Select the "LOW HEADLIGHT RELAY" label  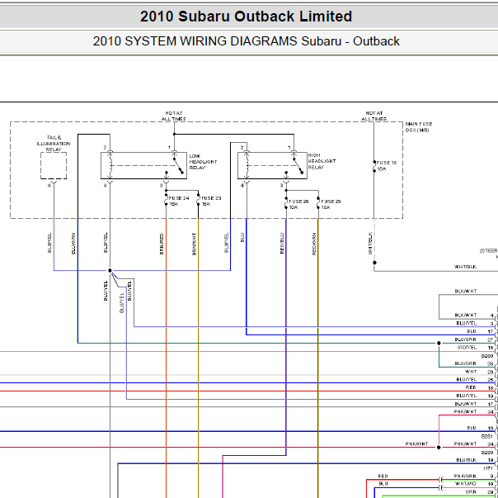click(203, 162)
